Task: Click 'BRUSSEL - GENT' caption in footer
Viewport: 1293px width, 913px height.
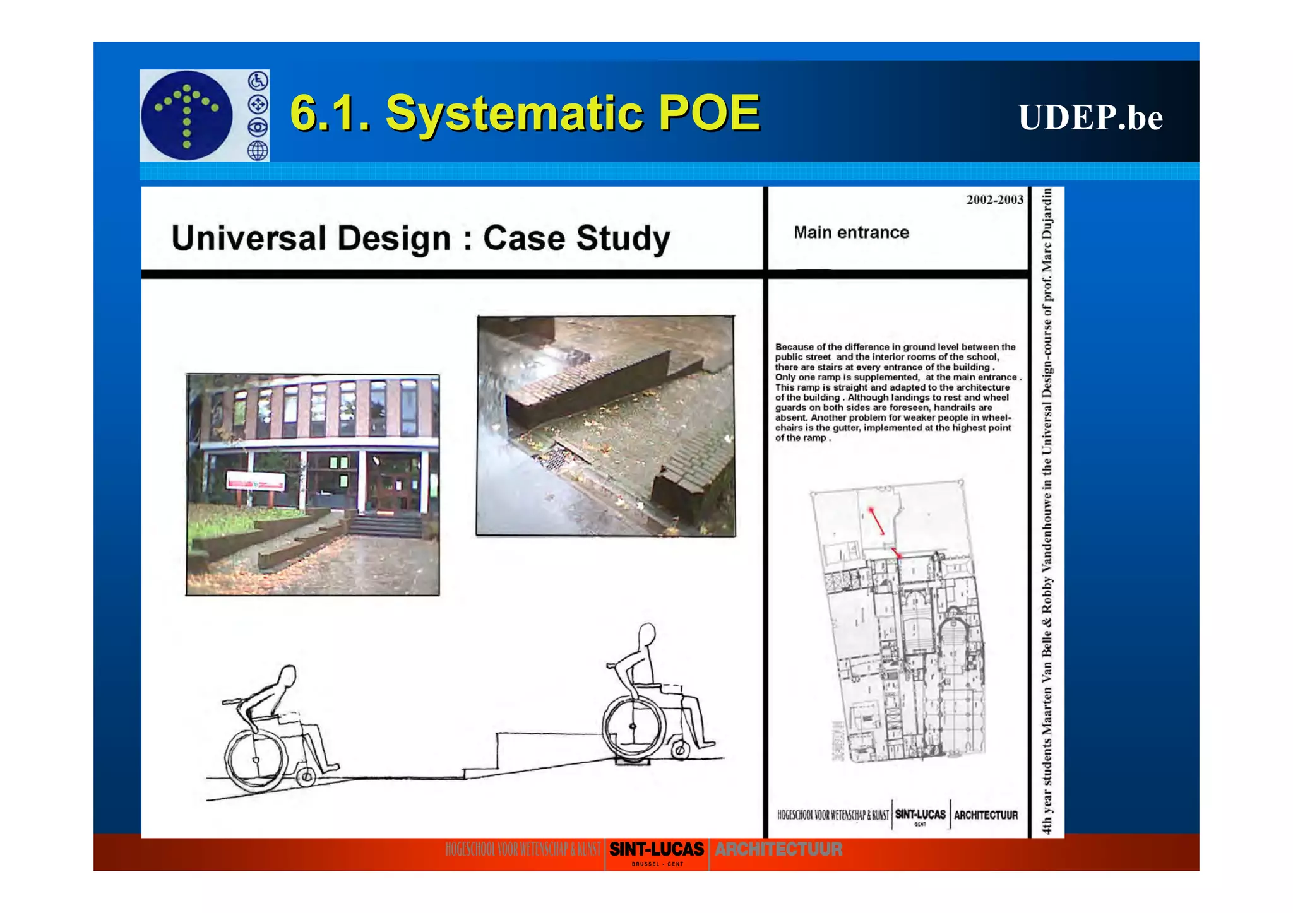Action: point(657,864)
